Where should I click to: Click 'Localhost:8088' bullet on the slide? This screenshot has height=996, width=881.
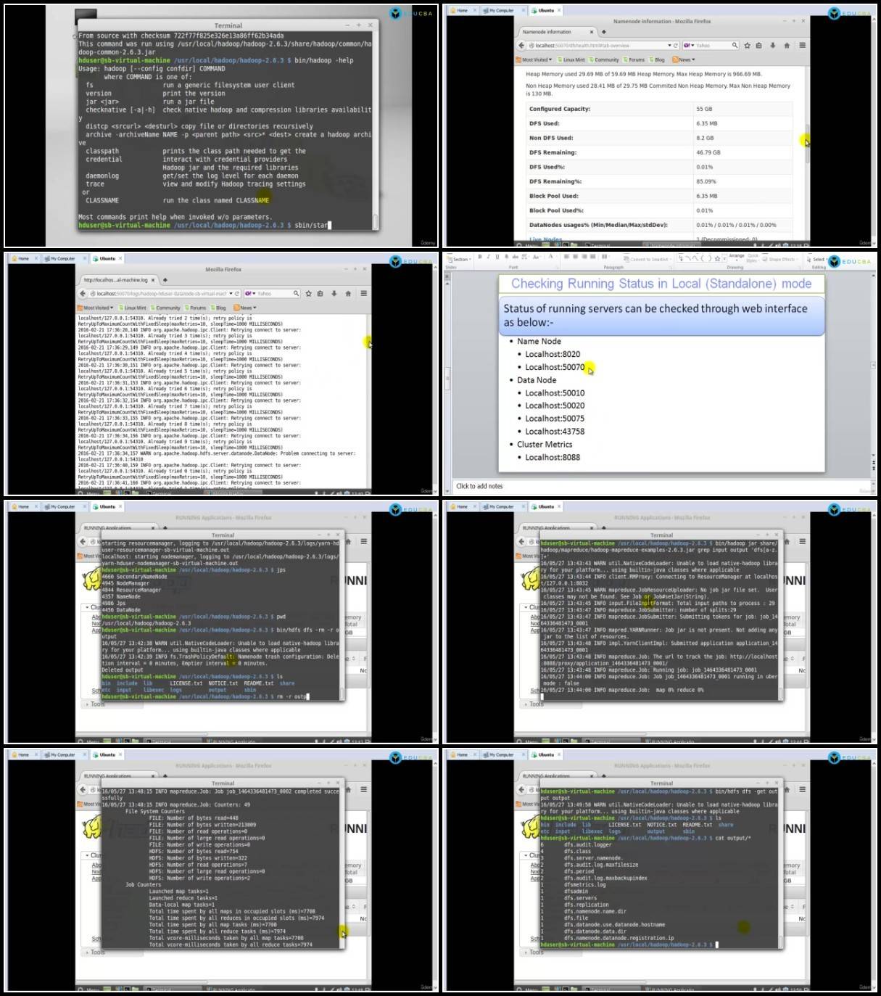tap(553, 457)
